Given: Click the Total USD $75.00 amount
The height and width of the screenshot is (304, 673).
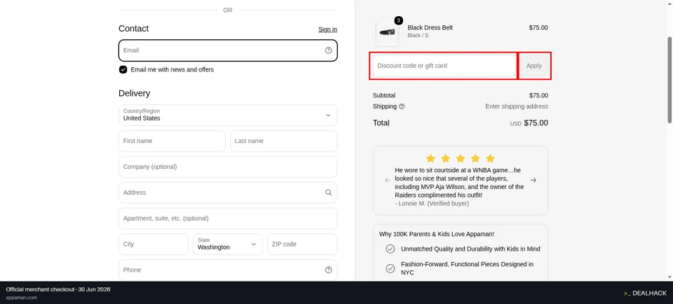Looking at the screenshot, I should pyautogui.click(x=529, y=123).
